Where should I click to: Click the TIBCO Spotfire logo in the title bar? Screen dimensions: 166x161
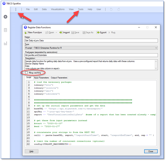[x=4, y=3]
